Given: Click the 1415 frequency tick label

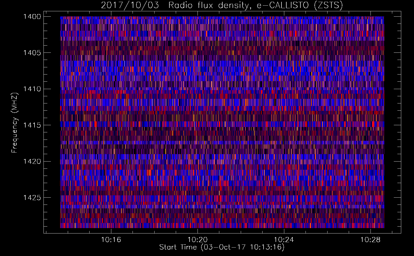Looking at the screenshot, I should [32, 125].
